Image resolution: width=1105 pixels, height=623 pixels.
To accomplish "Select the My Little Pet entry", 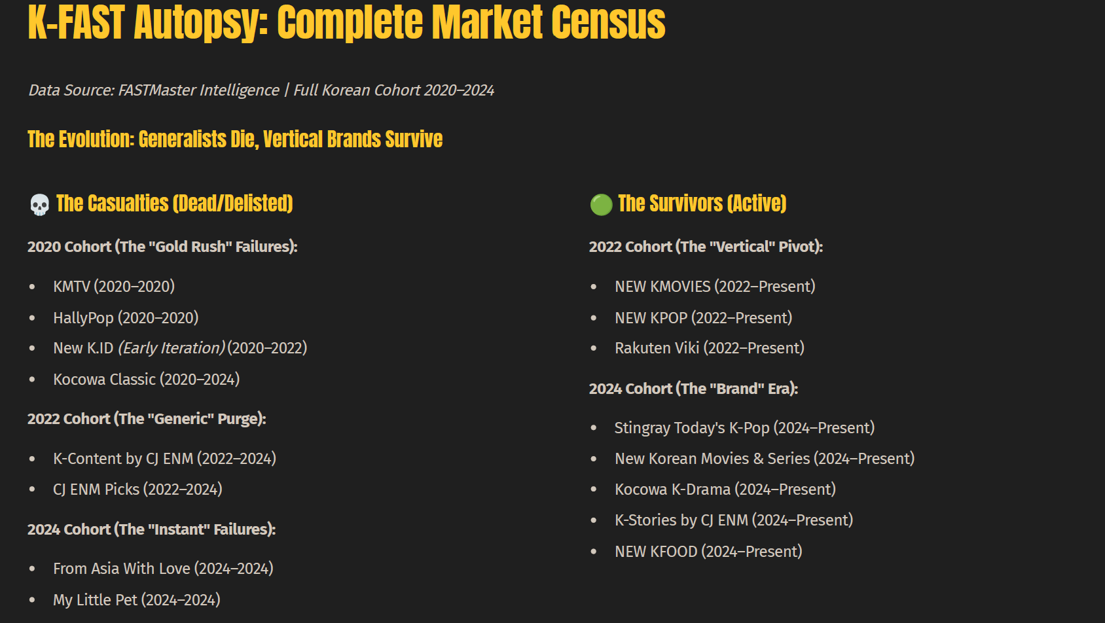I will pyautogui.click(x=137, y=600).
